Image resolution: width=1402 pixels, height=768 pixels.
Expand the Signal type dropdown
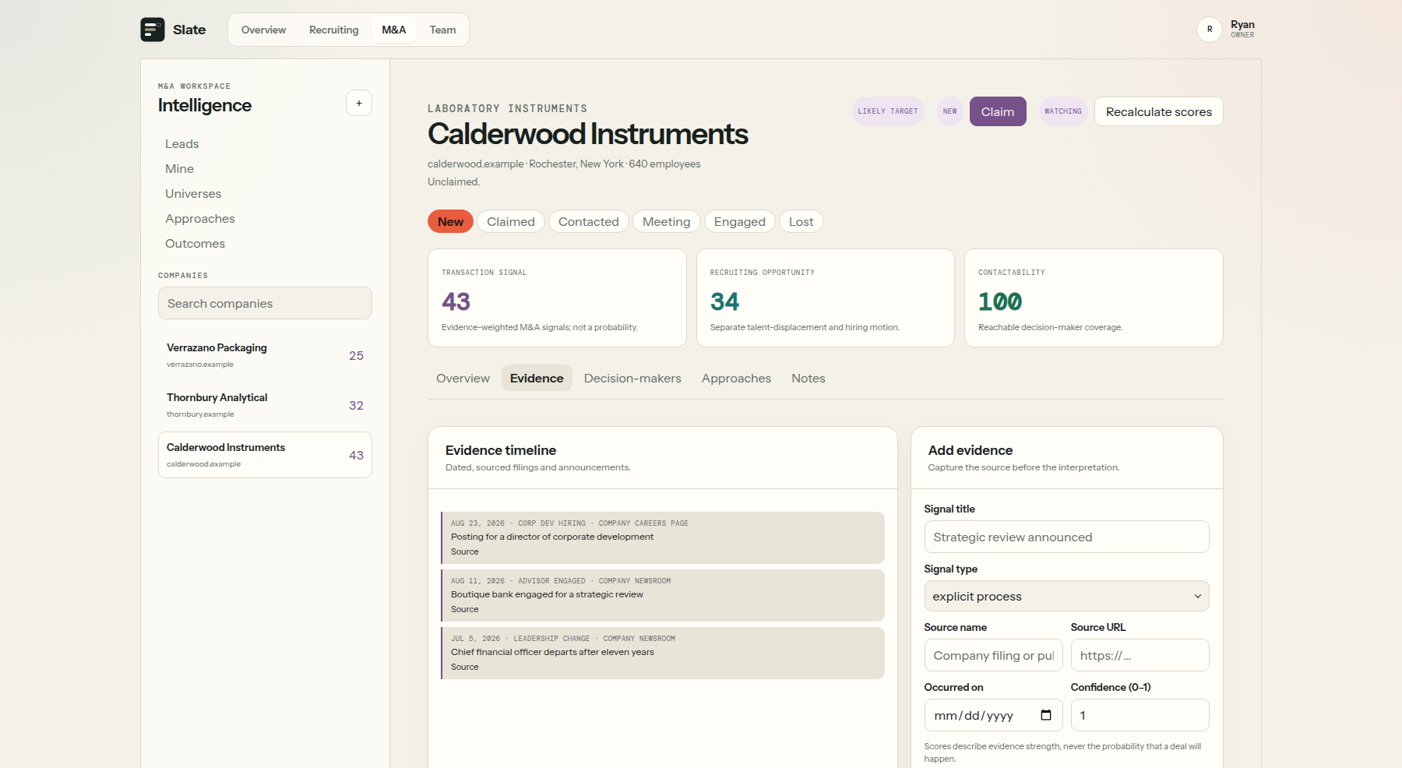1067,596
